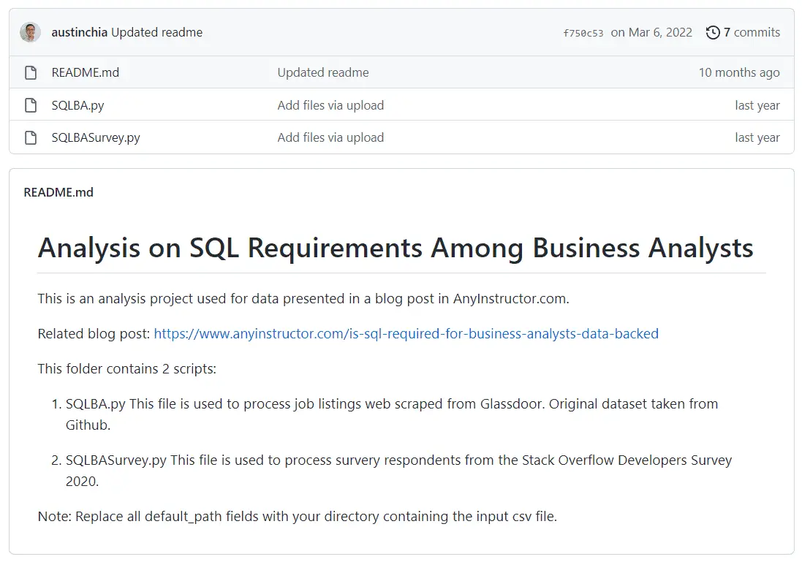The image size is (802, 562).
Task: Click 'last year' timestamp in SQLBASurvey.py row
Action: point(757,137)
